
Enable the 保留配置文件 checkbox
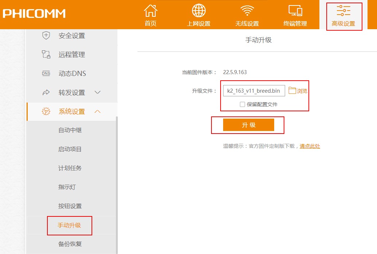[x=242, y=104]
